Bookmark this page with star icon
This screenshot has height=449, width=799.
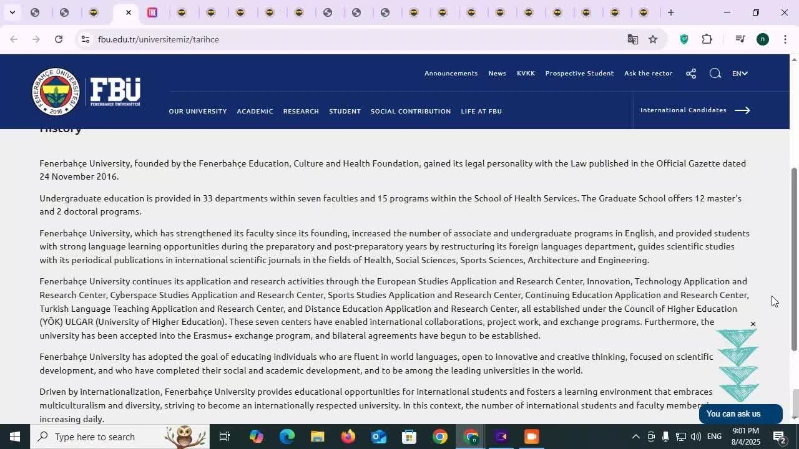pos(653,39)
